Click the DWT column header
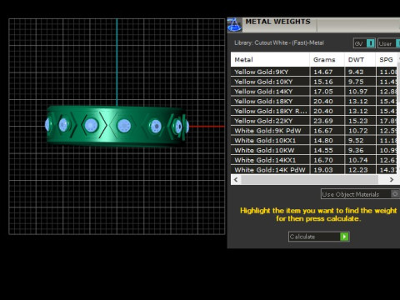The width and height of the screenshot is (400, 300). (360, 59)
